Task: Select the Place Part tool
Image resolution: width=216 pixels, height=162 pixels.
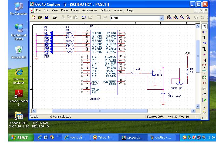Action: click(204, 32)
